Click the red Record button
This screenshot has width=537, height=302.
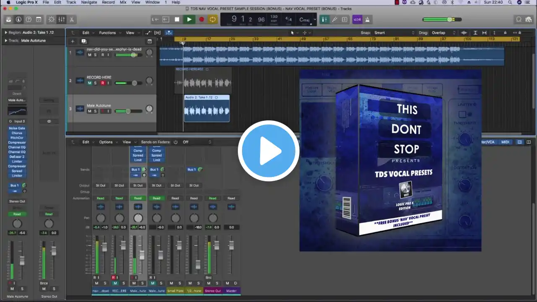point(201,19)
